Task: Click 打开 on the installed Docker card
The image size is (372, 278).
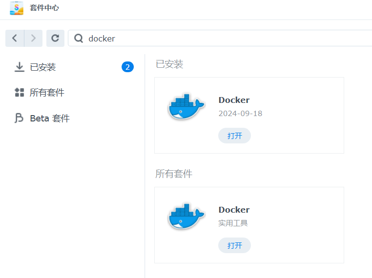Action: [x=234, y=136]
